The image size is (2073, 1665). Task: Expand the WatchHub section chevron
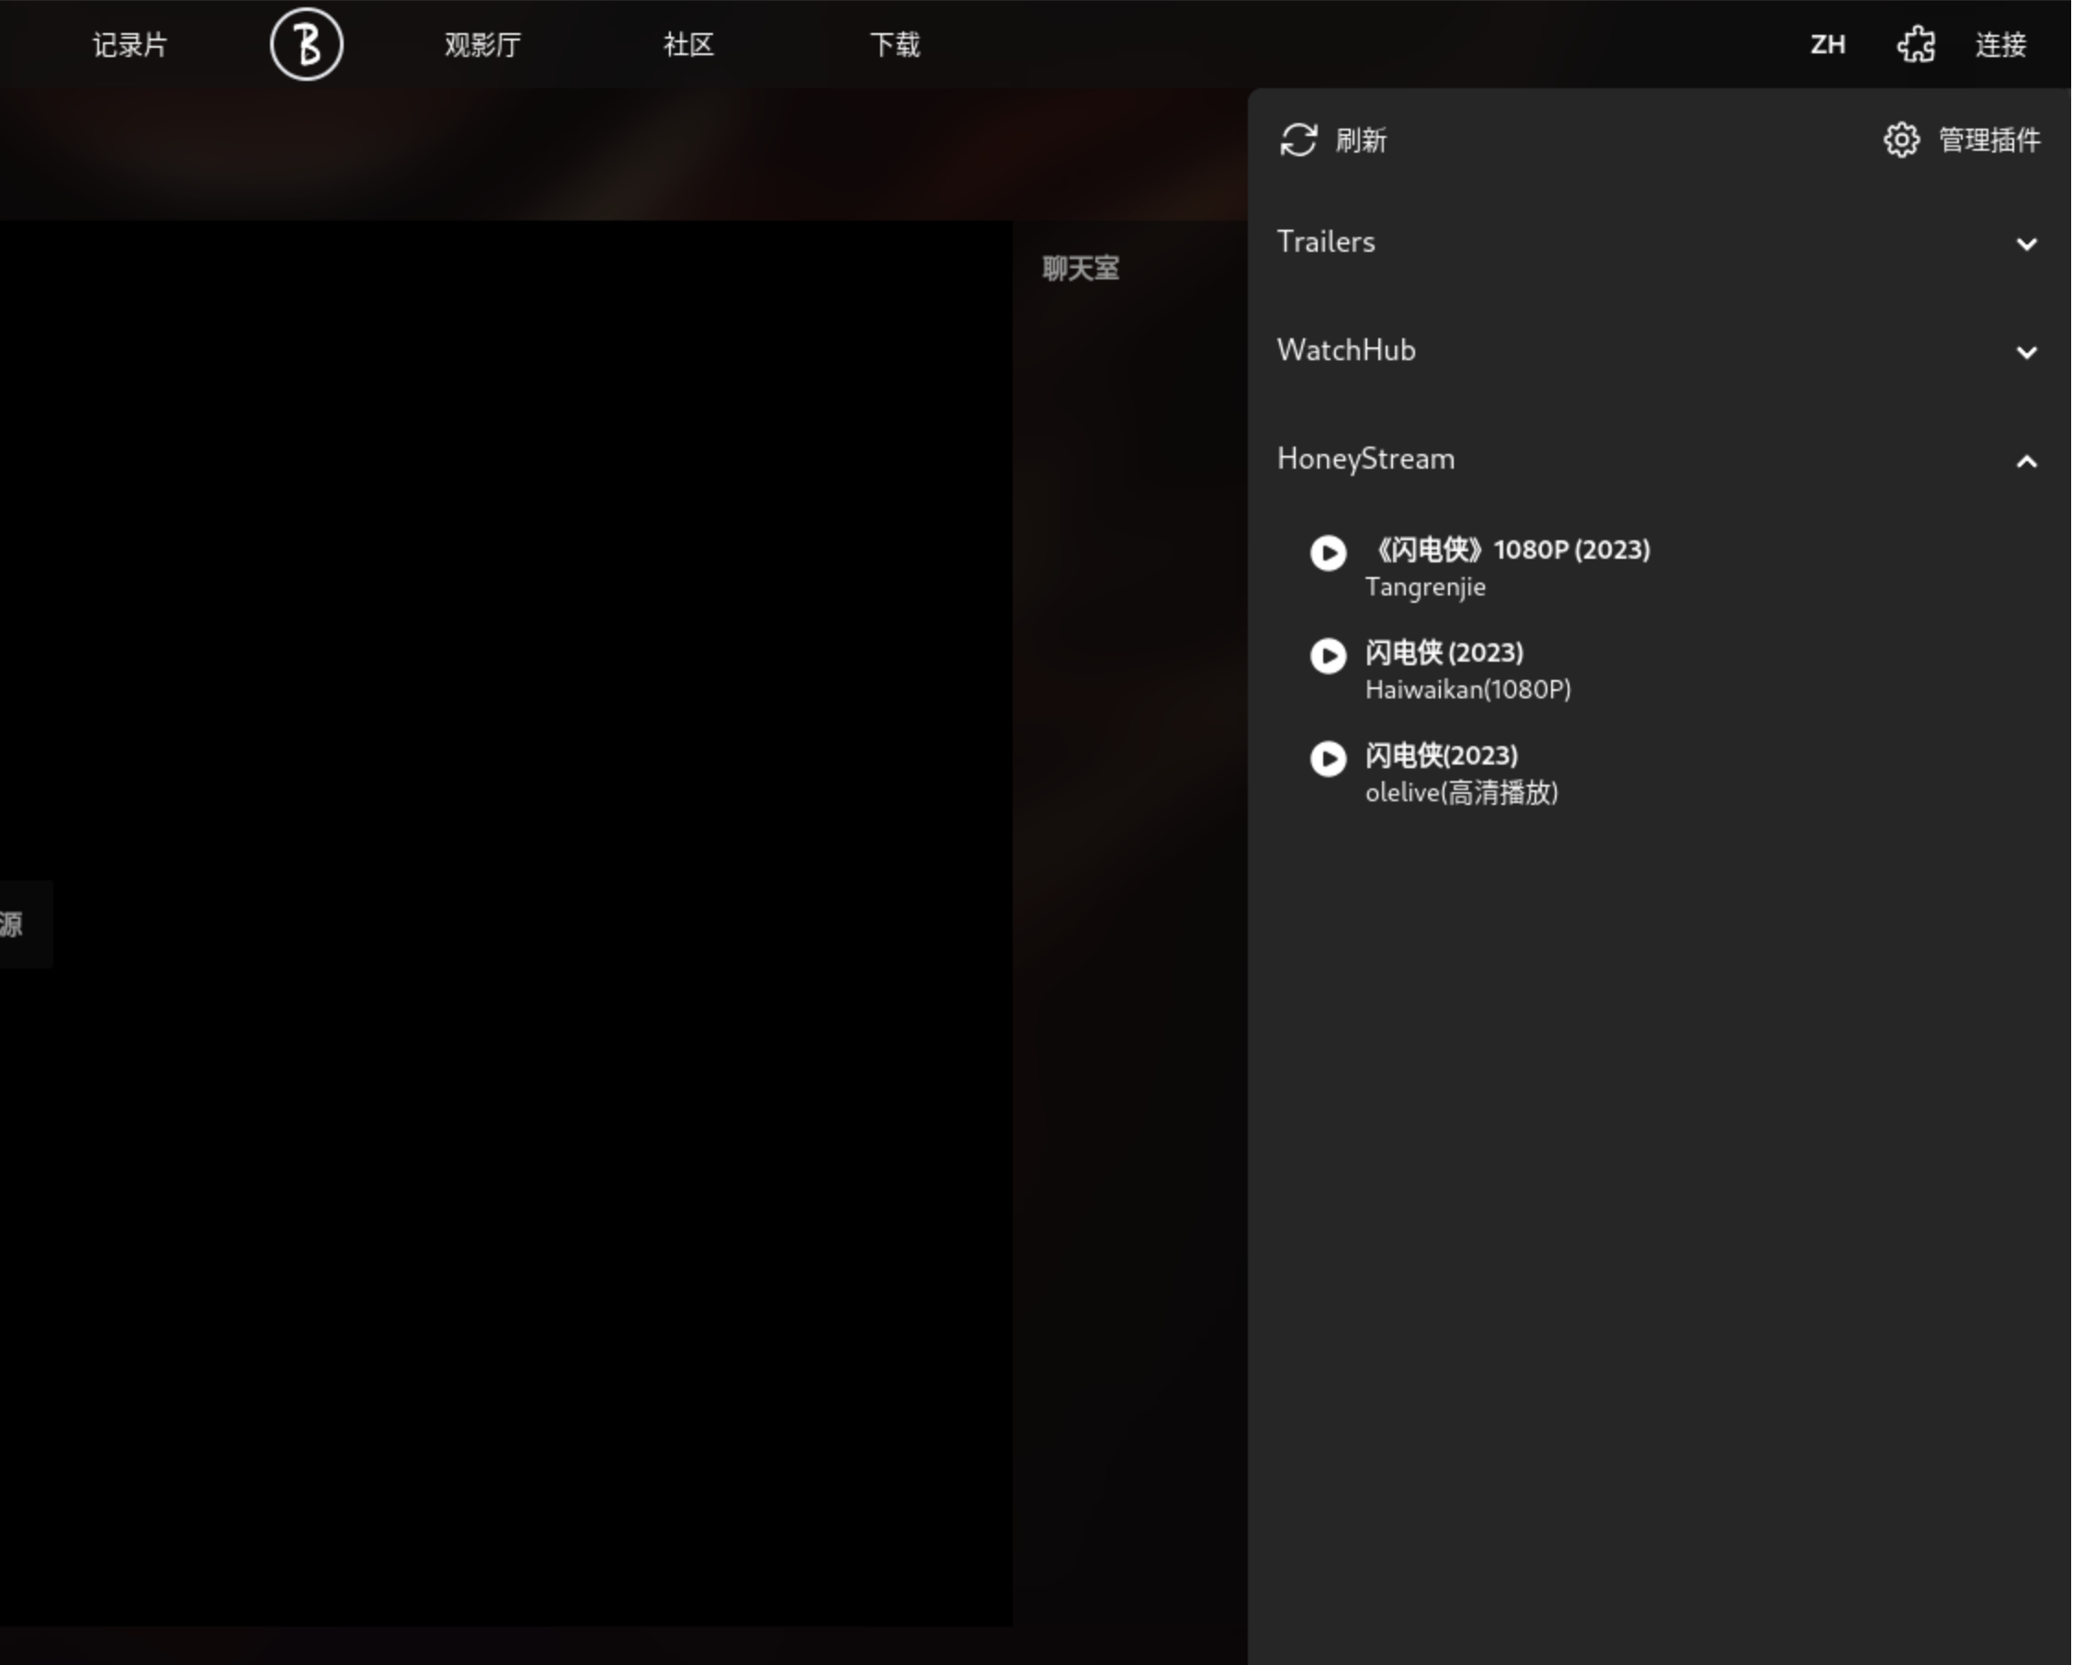2026,353
